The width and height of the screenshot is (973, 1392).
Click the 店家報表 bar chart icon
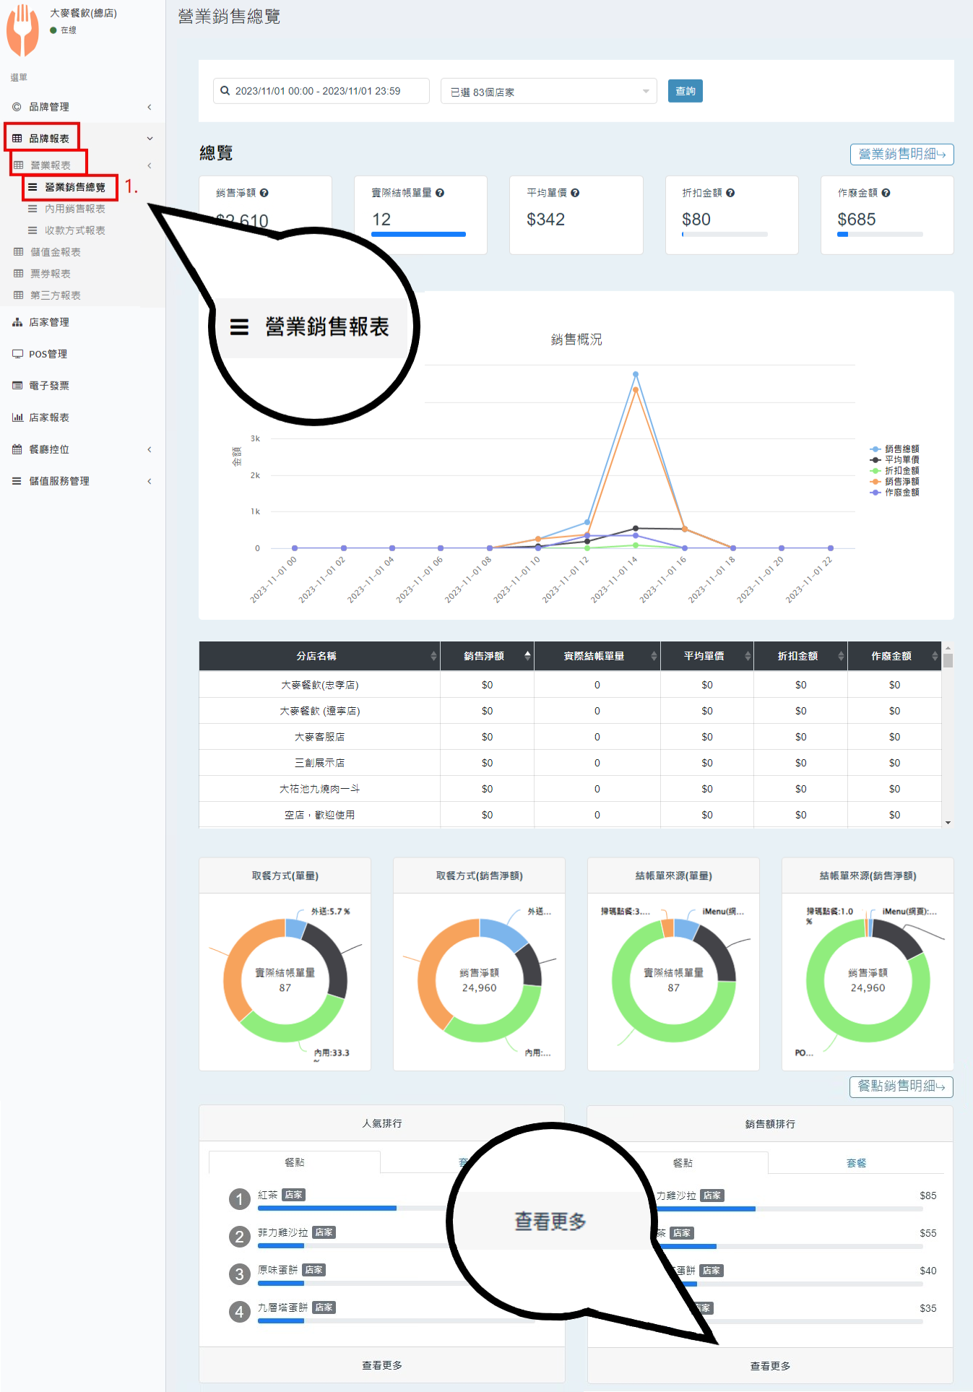click(17, 418)
